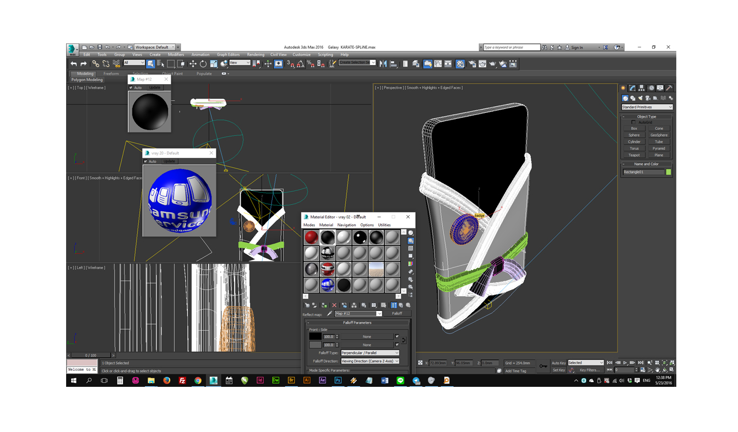
Task: Click the Falloff map type button
Action: pyautogui.click(x=397, y=314)
